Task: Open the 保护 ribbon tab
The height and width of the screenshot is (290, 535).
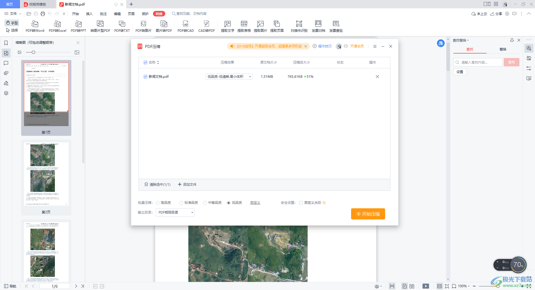Action: coord(145,14)
